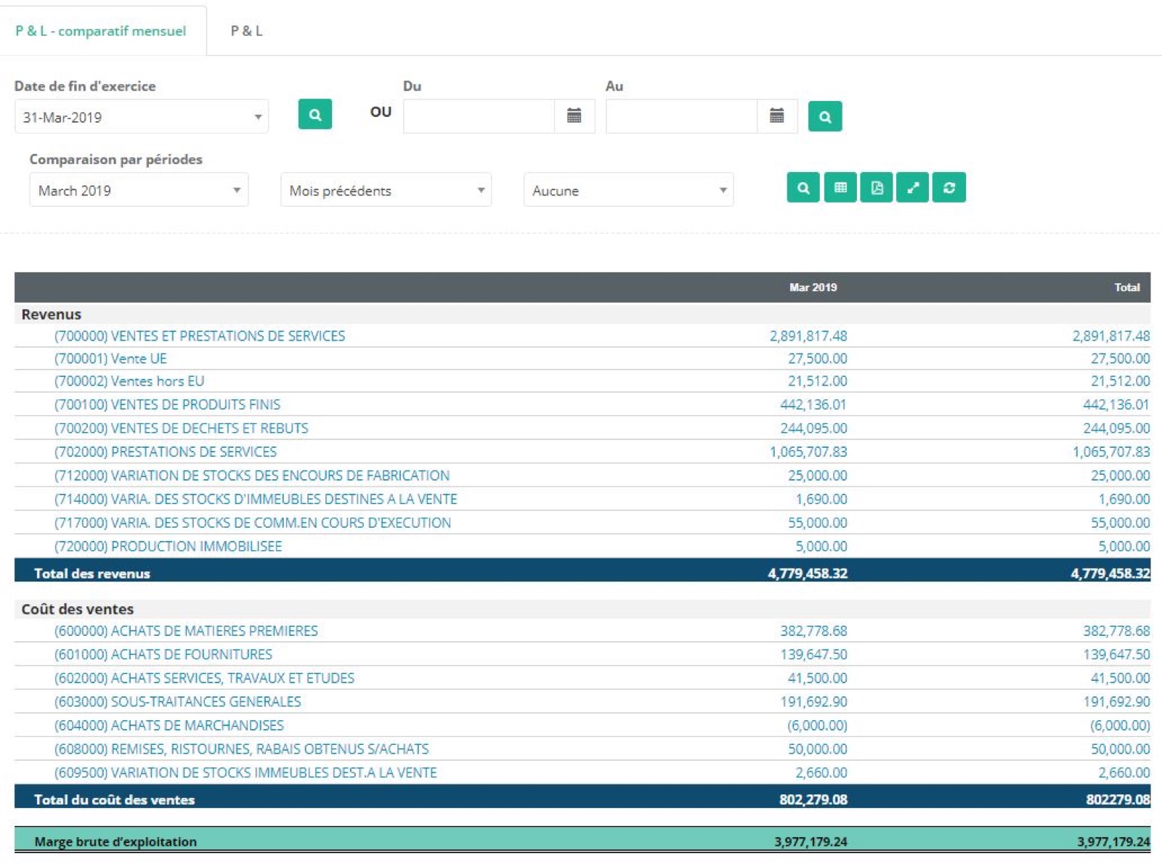The image size is (1162, 864).
Task: Click search icon next to fiscal year date
Action: click(314, 115)
